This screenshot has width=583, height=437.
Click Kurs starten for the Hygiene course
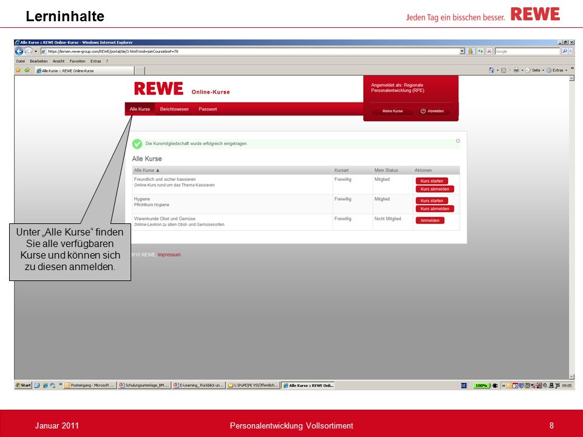(432, 201)
